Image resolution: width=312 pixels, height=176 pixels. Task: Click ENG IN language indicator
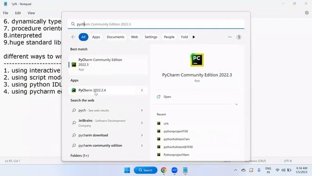[268, 170]
